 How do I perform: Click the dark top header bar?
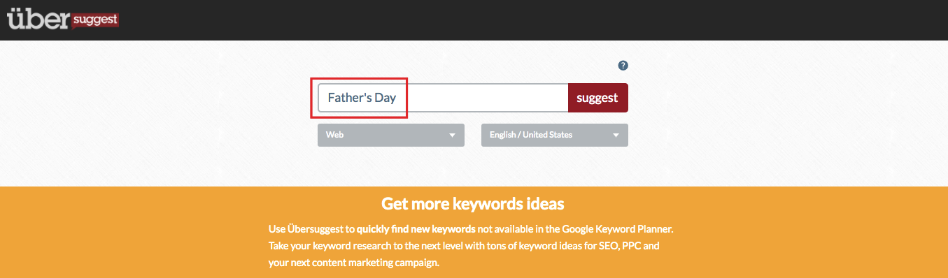[474, 20]
